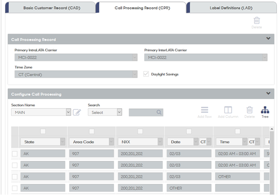Click the table vertical scrollbar track

click(272, 163)
